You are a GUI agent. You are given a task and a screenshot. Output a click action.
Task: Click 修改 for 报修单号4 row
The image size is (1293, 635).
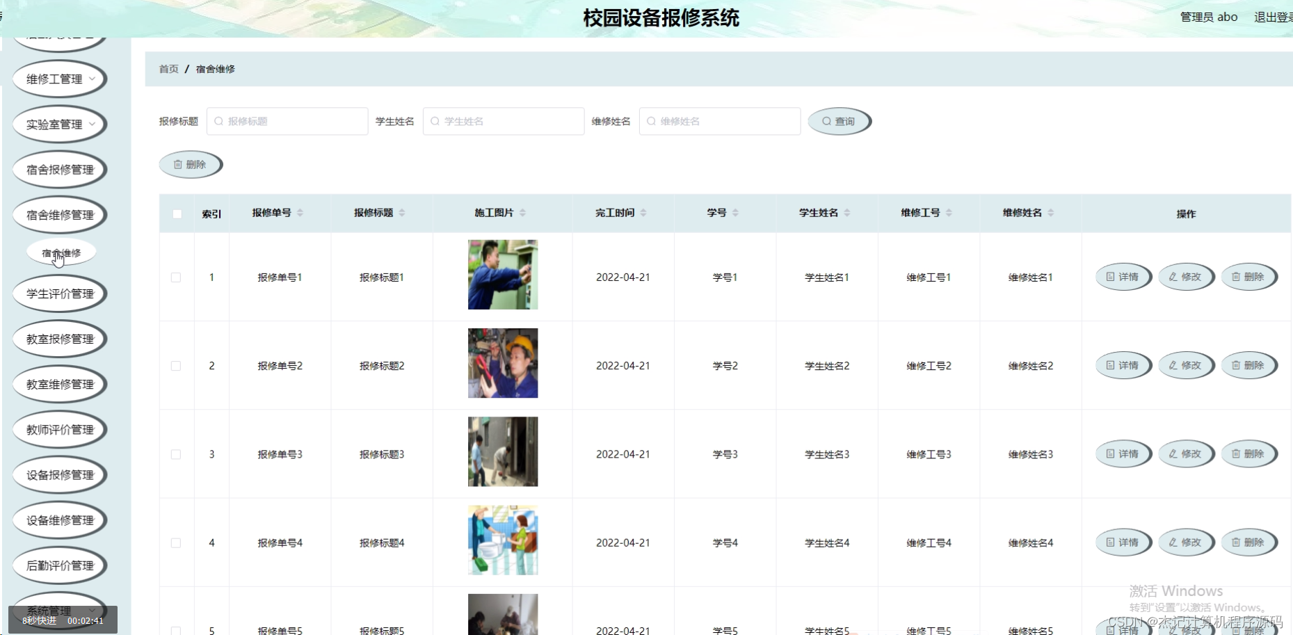tap(1186, 542)
